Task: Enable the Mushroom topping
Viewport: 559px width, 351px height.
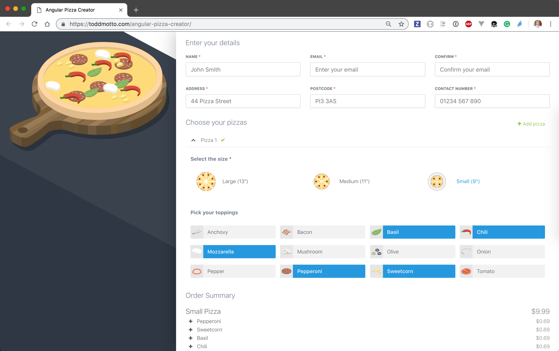Action: pos(329,252)
